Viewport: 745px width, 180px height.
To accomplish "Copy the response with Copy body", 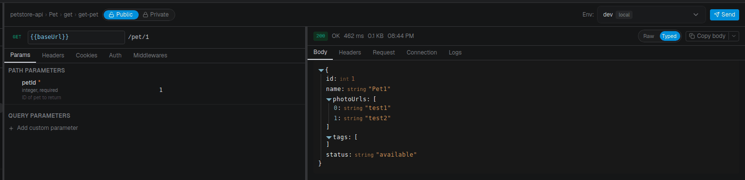I will click(x=707, y=36).
